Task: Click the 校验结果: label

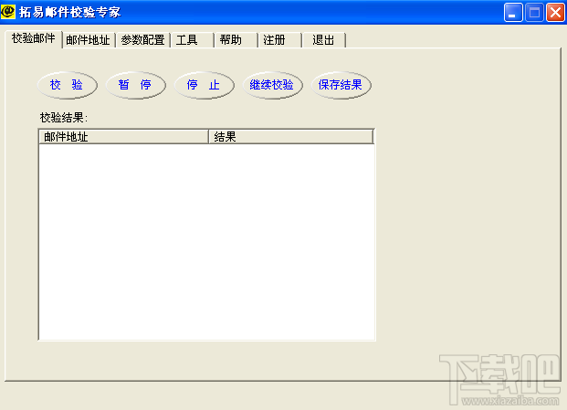Action: pyautogui.click(x=64, y=118)
